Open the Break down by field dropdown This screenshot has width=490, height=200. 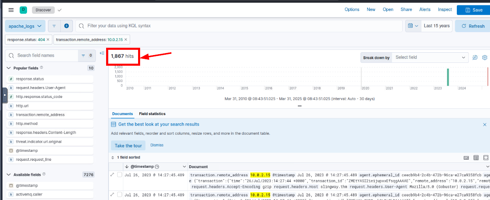(x=430, y=58)
